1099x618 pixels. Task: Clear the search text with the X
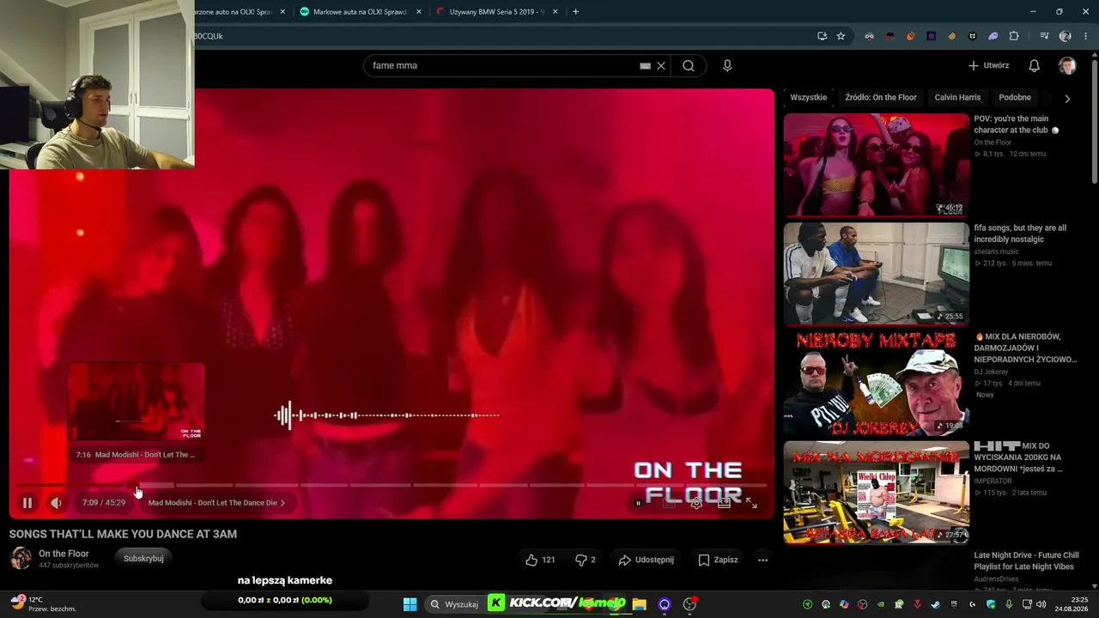tap(661, 65)
